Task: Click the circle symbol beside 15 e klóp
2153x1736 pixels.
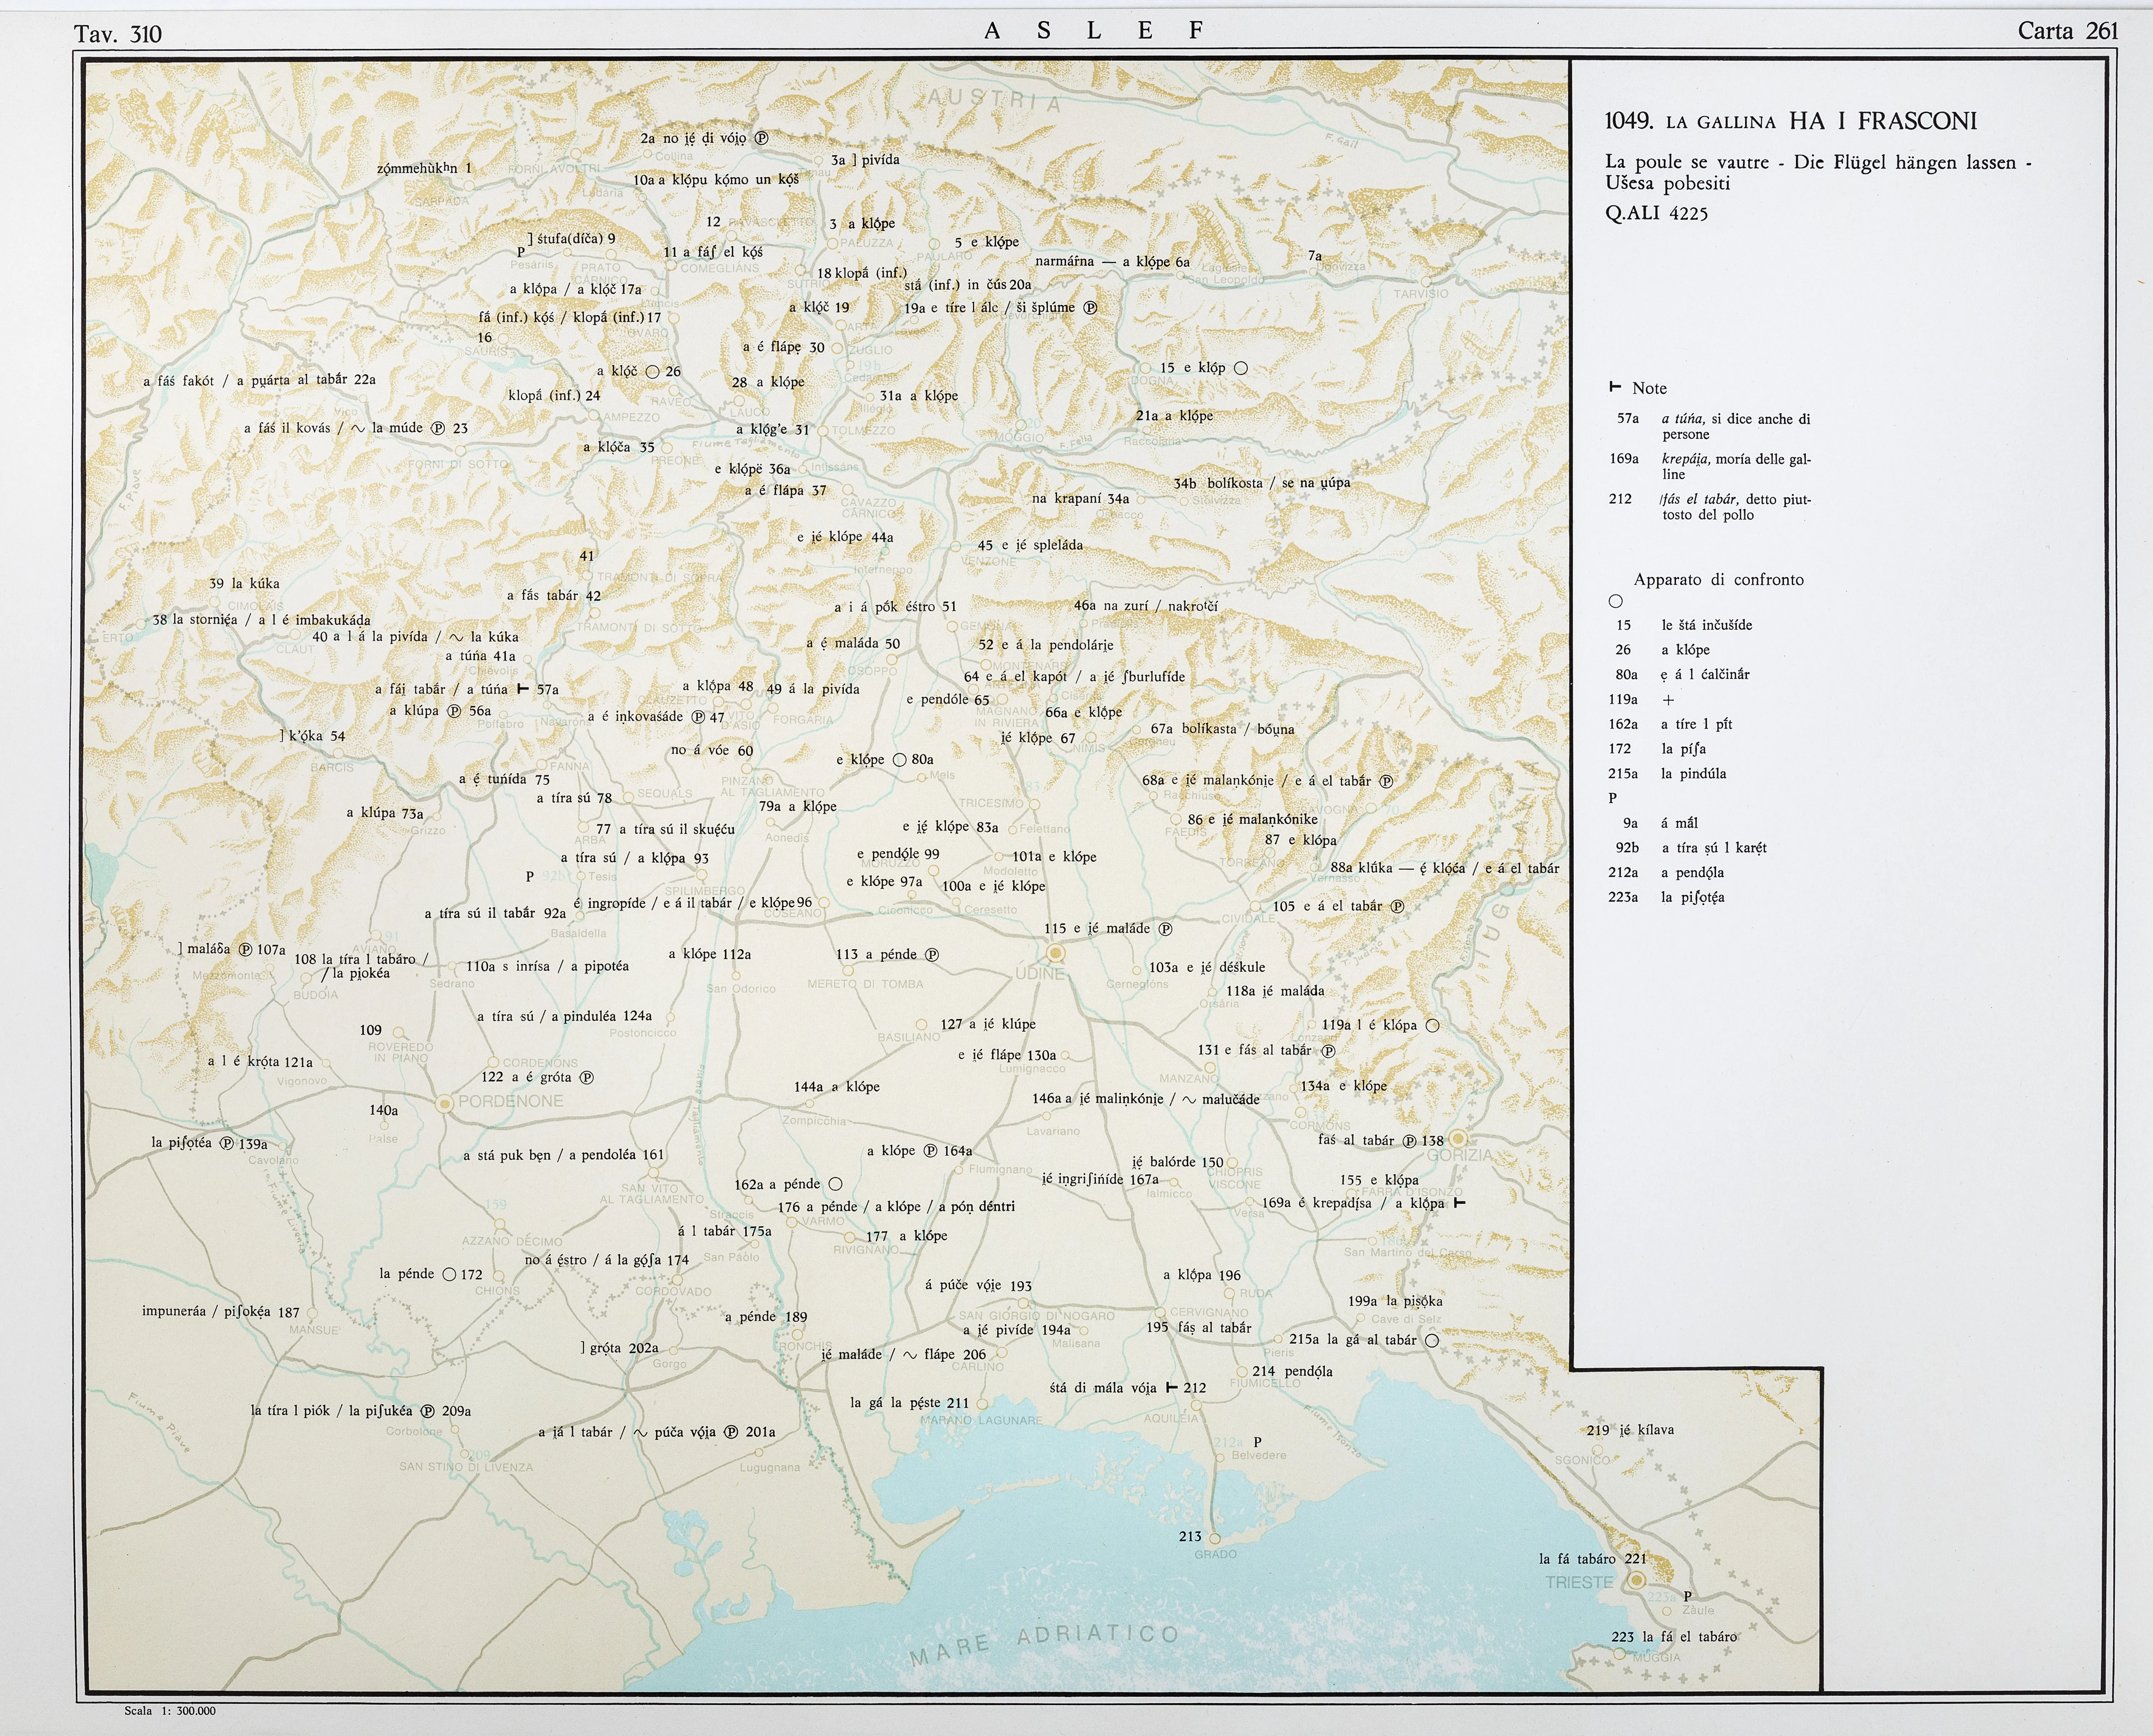Action: click(x=1241, y=368)
